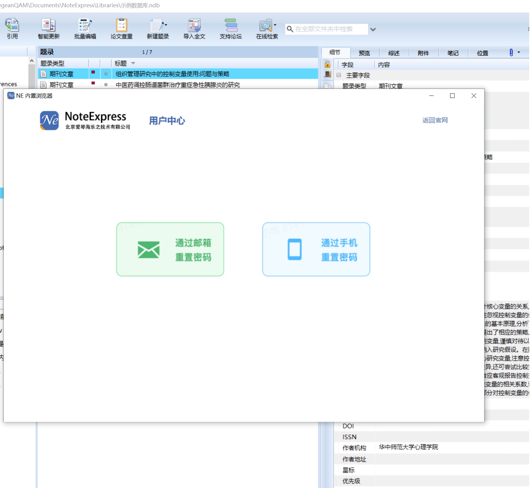
Task: Click 用户中心 heading link
Action: pyautogui.click(x=167, y=121)
